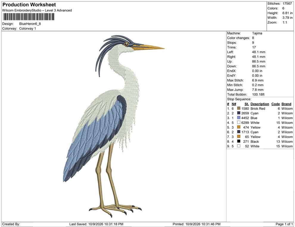This screenshot has height=227, width=295.
Task: Click the stitch count 6299
Action: coord(245,123)
